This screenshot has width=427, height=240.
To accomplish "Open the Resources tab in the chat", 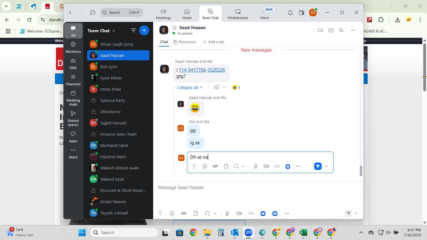I will click(x=184, y=42).
